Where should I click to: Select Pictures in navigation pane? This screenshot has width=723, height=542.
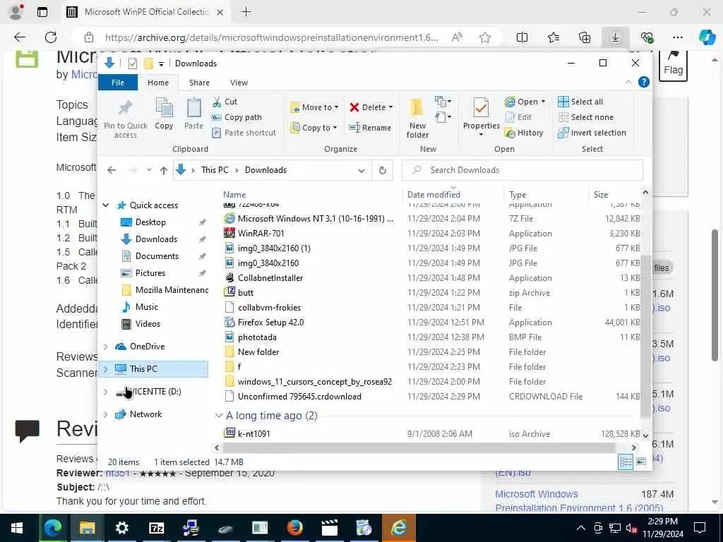(x=150, y=273)
